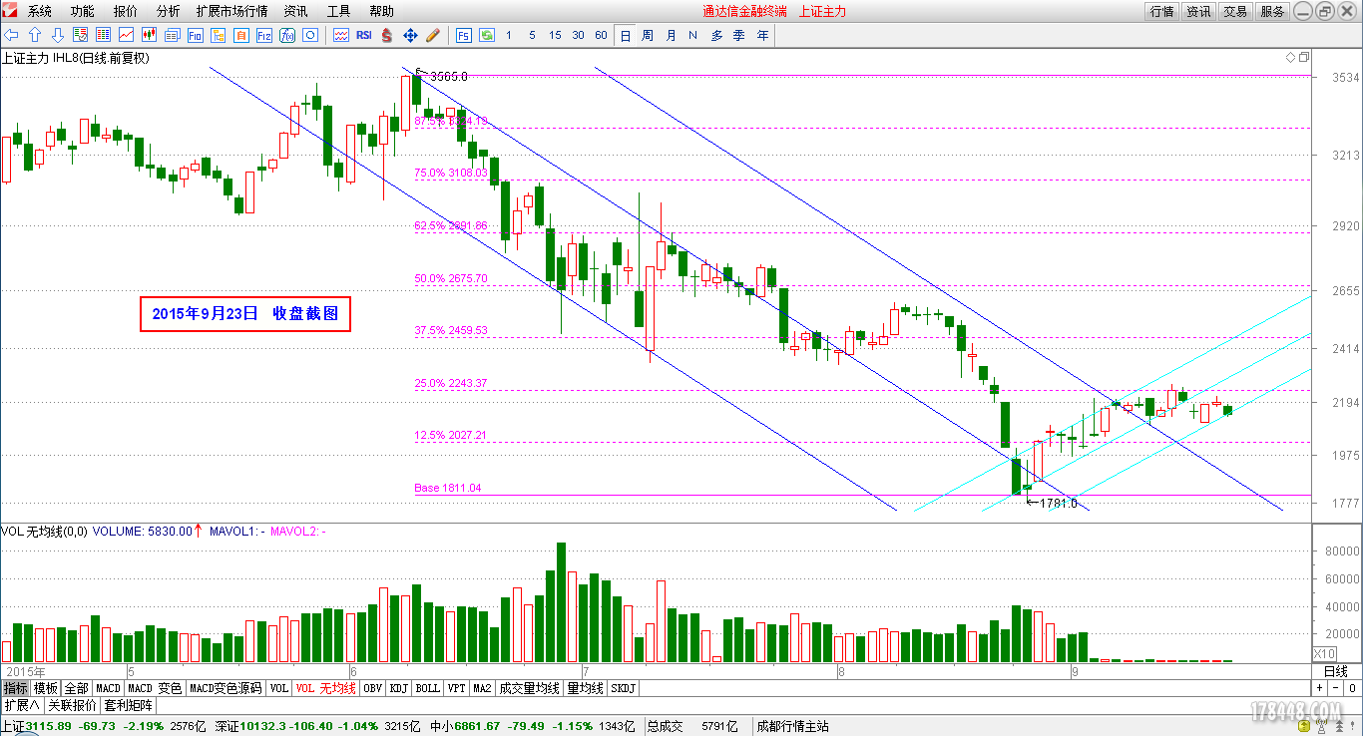Click the F10 company info icon
The height and width of the screenshot is (736, 1363).
click(195, 35)
